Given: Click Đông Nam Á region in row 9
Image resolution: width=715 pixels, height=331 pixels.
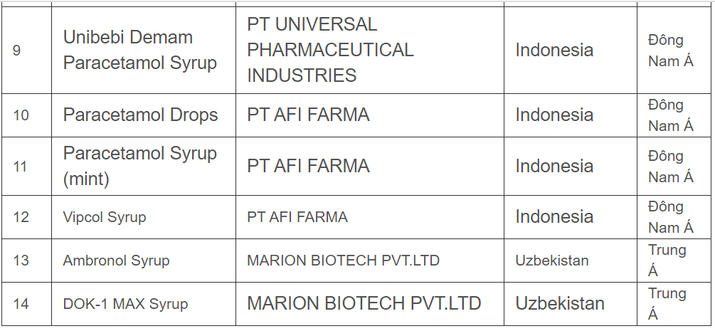Looking at the screenshot, I should pos(671,51).
